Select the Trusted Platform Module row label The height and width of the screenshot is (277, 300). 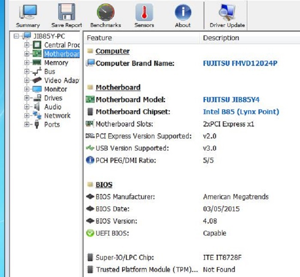(x=147, y=270)
